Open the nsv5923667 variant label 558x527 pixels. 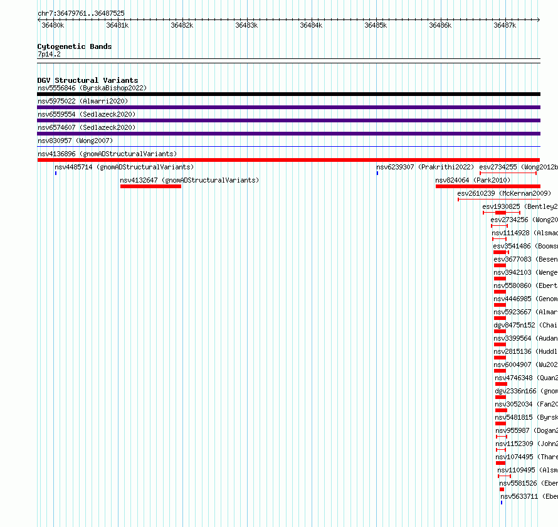point(525,312)
